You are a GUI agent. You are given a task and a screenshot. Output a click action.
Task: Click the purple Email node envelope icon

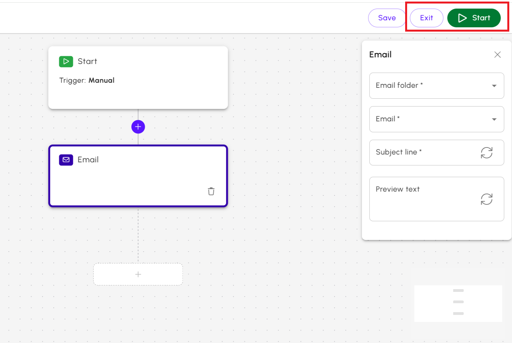[x=66, y=160]
